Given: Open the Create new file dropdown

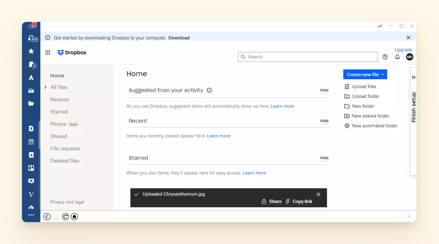Looking at the screenshot, I should (365, 74).
